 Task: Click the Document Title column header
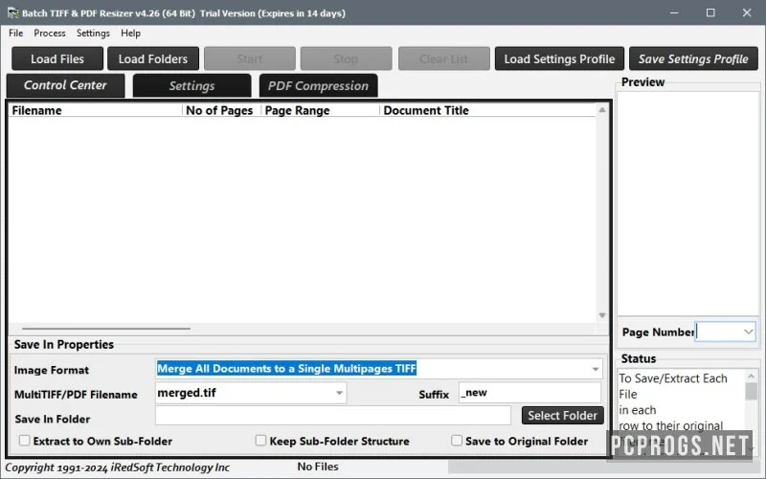pos(487,110)
